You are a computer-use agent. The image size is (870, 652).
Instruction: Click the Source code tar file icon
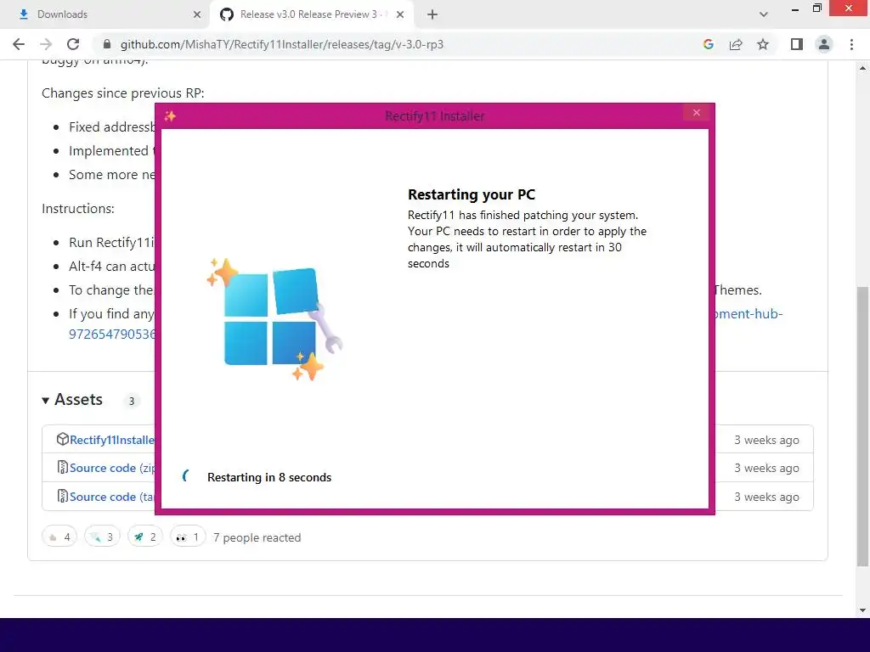pos(62,496)
